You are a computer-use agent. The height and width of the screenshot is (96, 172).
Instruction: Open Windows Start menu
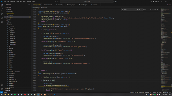[x=2, y=95]
